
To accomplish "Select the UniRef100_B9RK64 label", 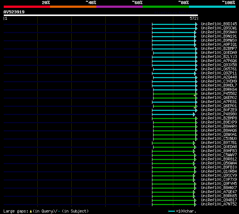I will [x=219, y=90].
